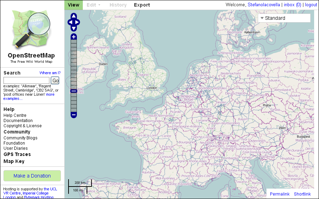The image size is (319, 199).
Task: Open the Edit tab
Action: click(91, 5)
